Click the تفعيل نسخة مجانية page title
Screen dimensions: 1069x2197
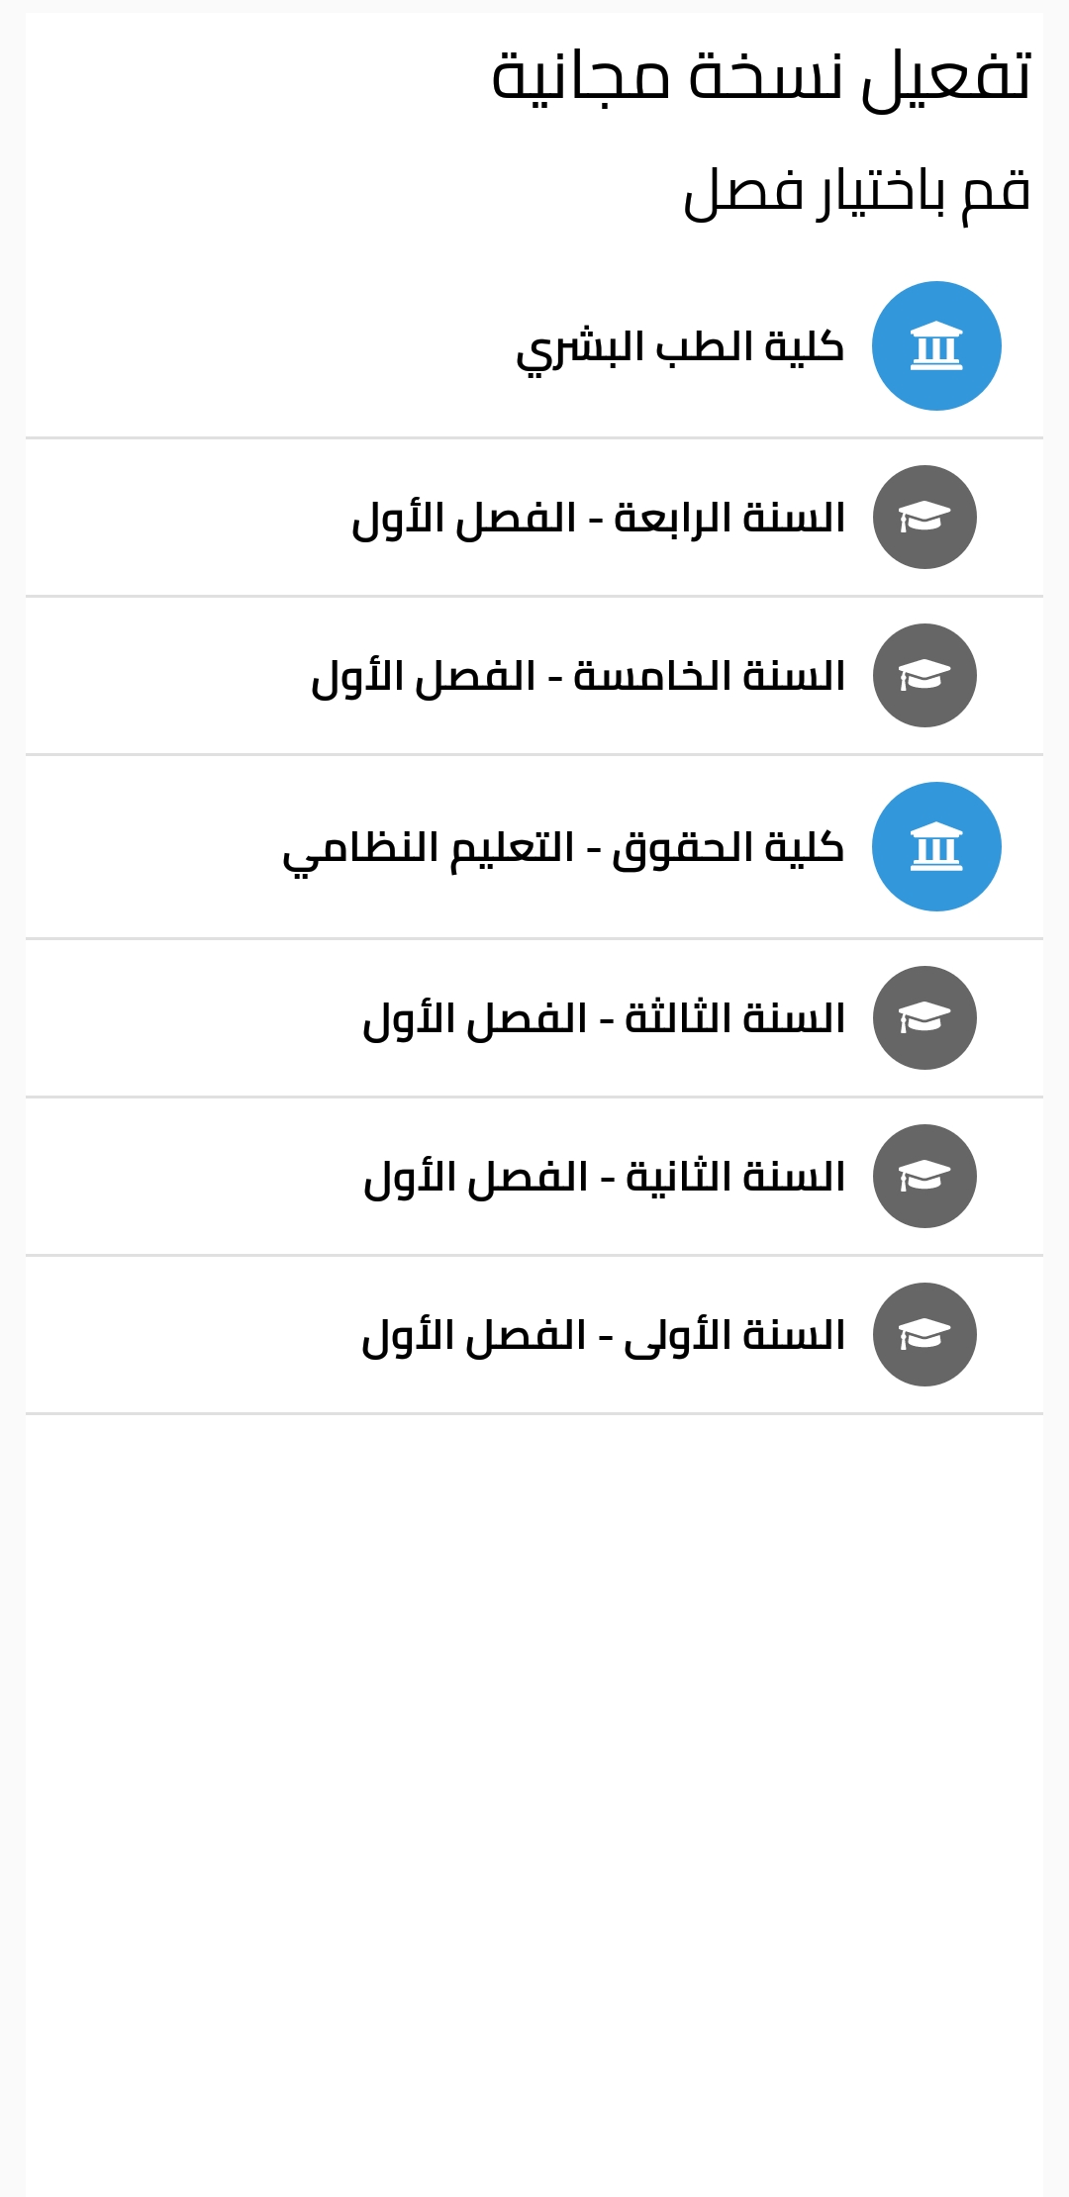(760, 77)
